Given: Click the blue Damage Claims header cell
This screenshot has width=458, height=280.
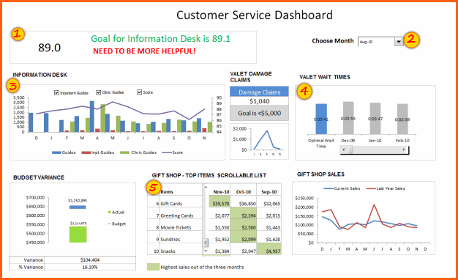Looking at the screenshot, I should pyautogui.click(x=259, y=92).
